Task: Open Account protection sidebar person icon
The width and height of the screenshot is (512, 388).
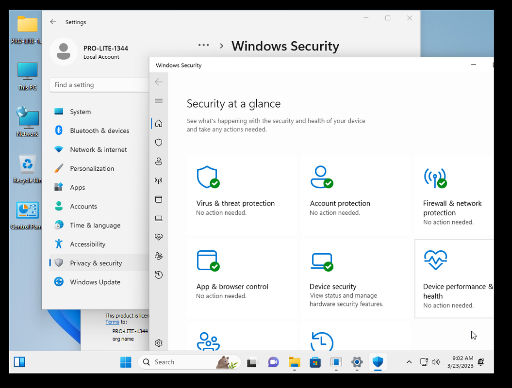Action: point(159,161)
